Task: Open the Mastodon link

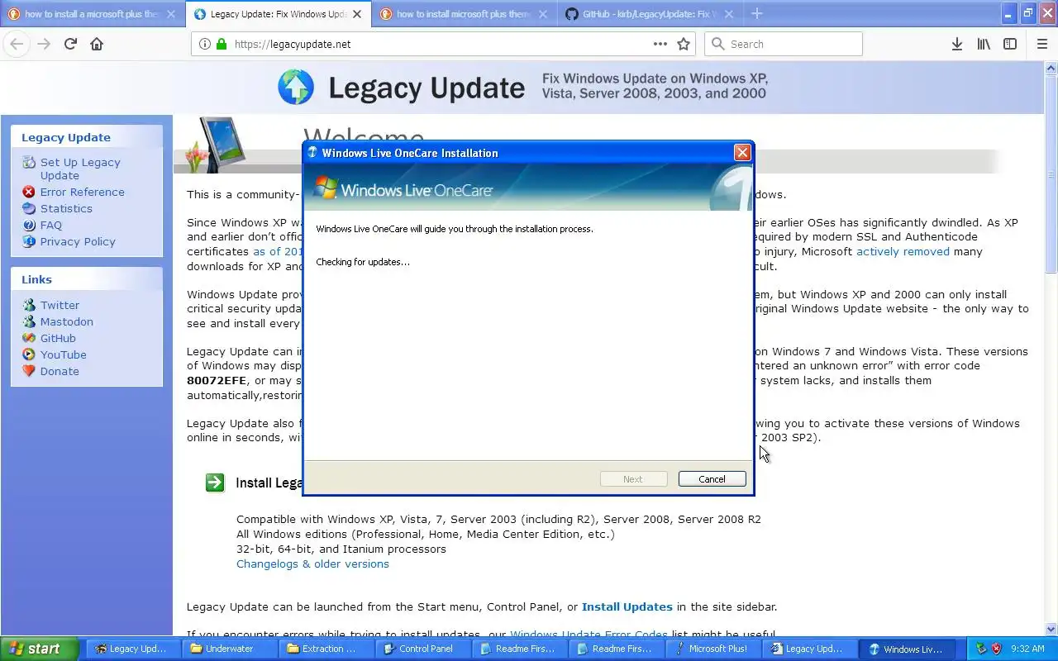Action: coord(67,321)
